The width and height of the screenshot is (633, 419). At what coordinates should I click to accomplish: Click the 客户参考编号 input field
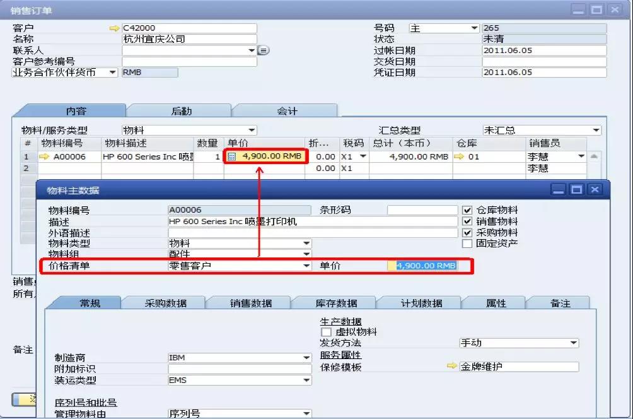[189, 61]
